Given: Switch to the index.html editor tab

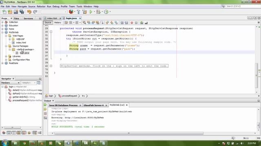Looking at the screenshot, I should pos(52,18).
